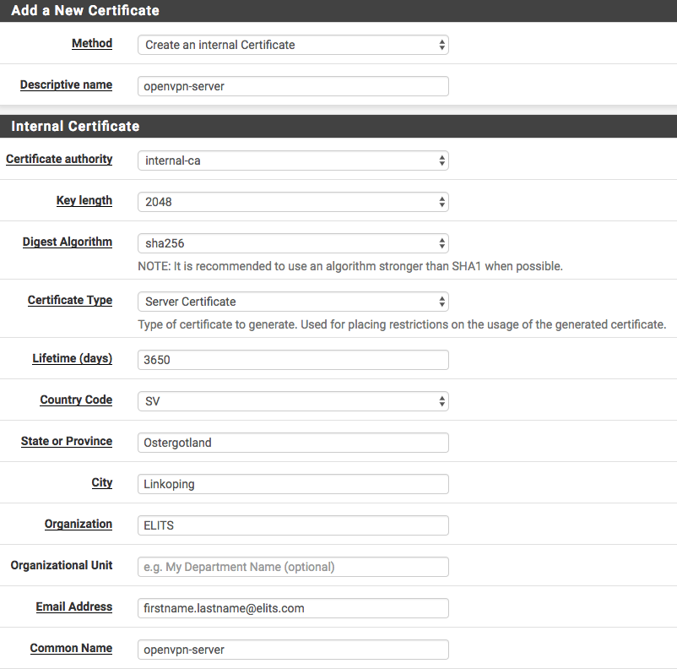The image size is (677, 669).
Task: Click the Lifetime (days) input field
Action: (293, 360)
